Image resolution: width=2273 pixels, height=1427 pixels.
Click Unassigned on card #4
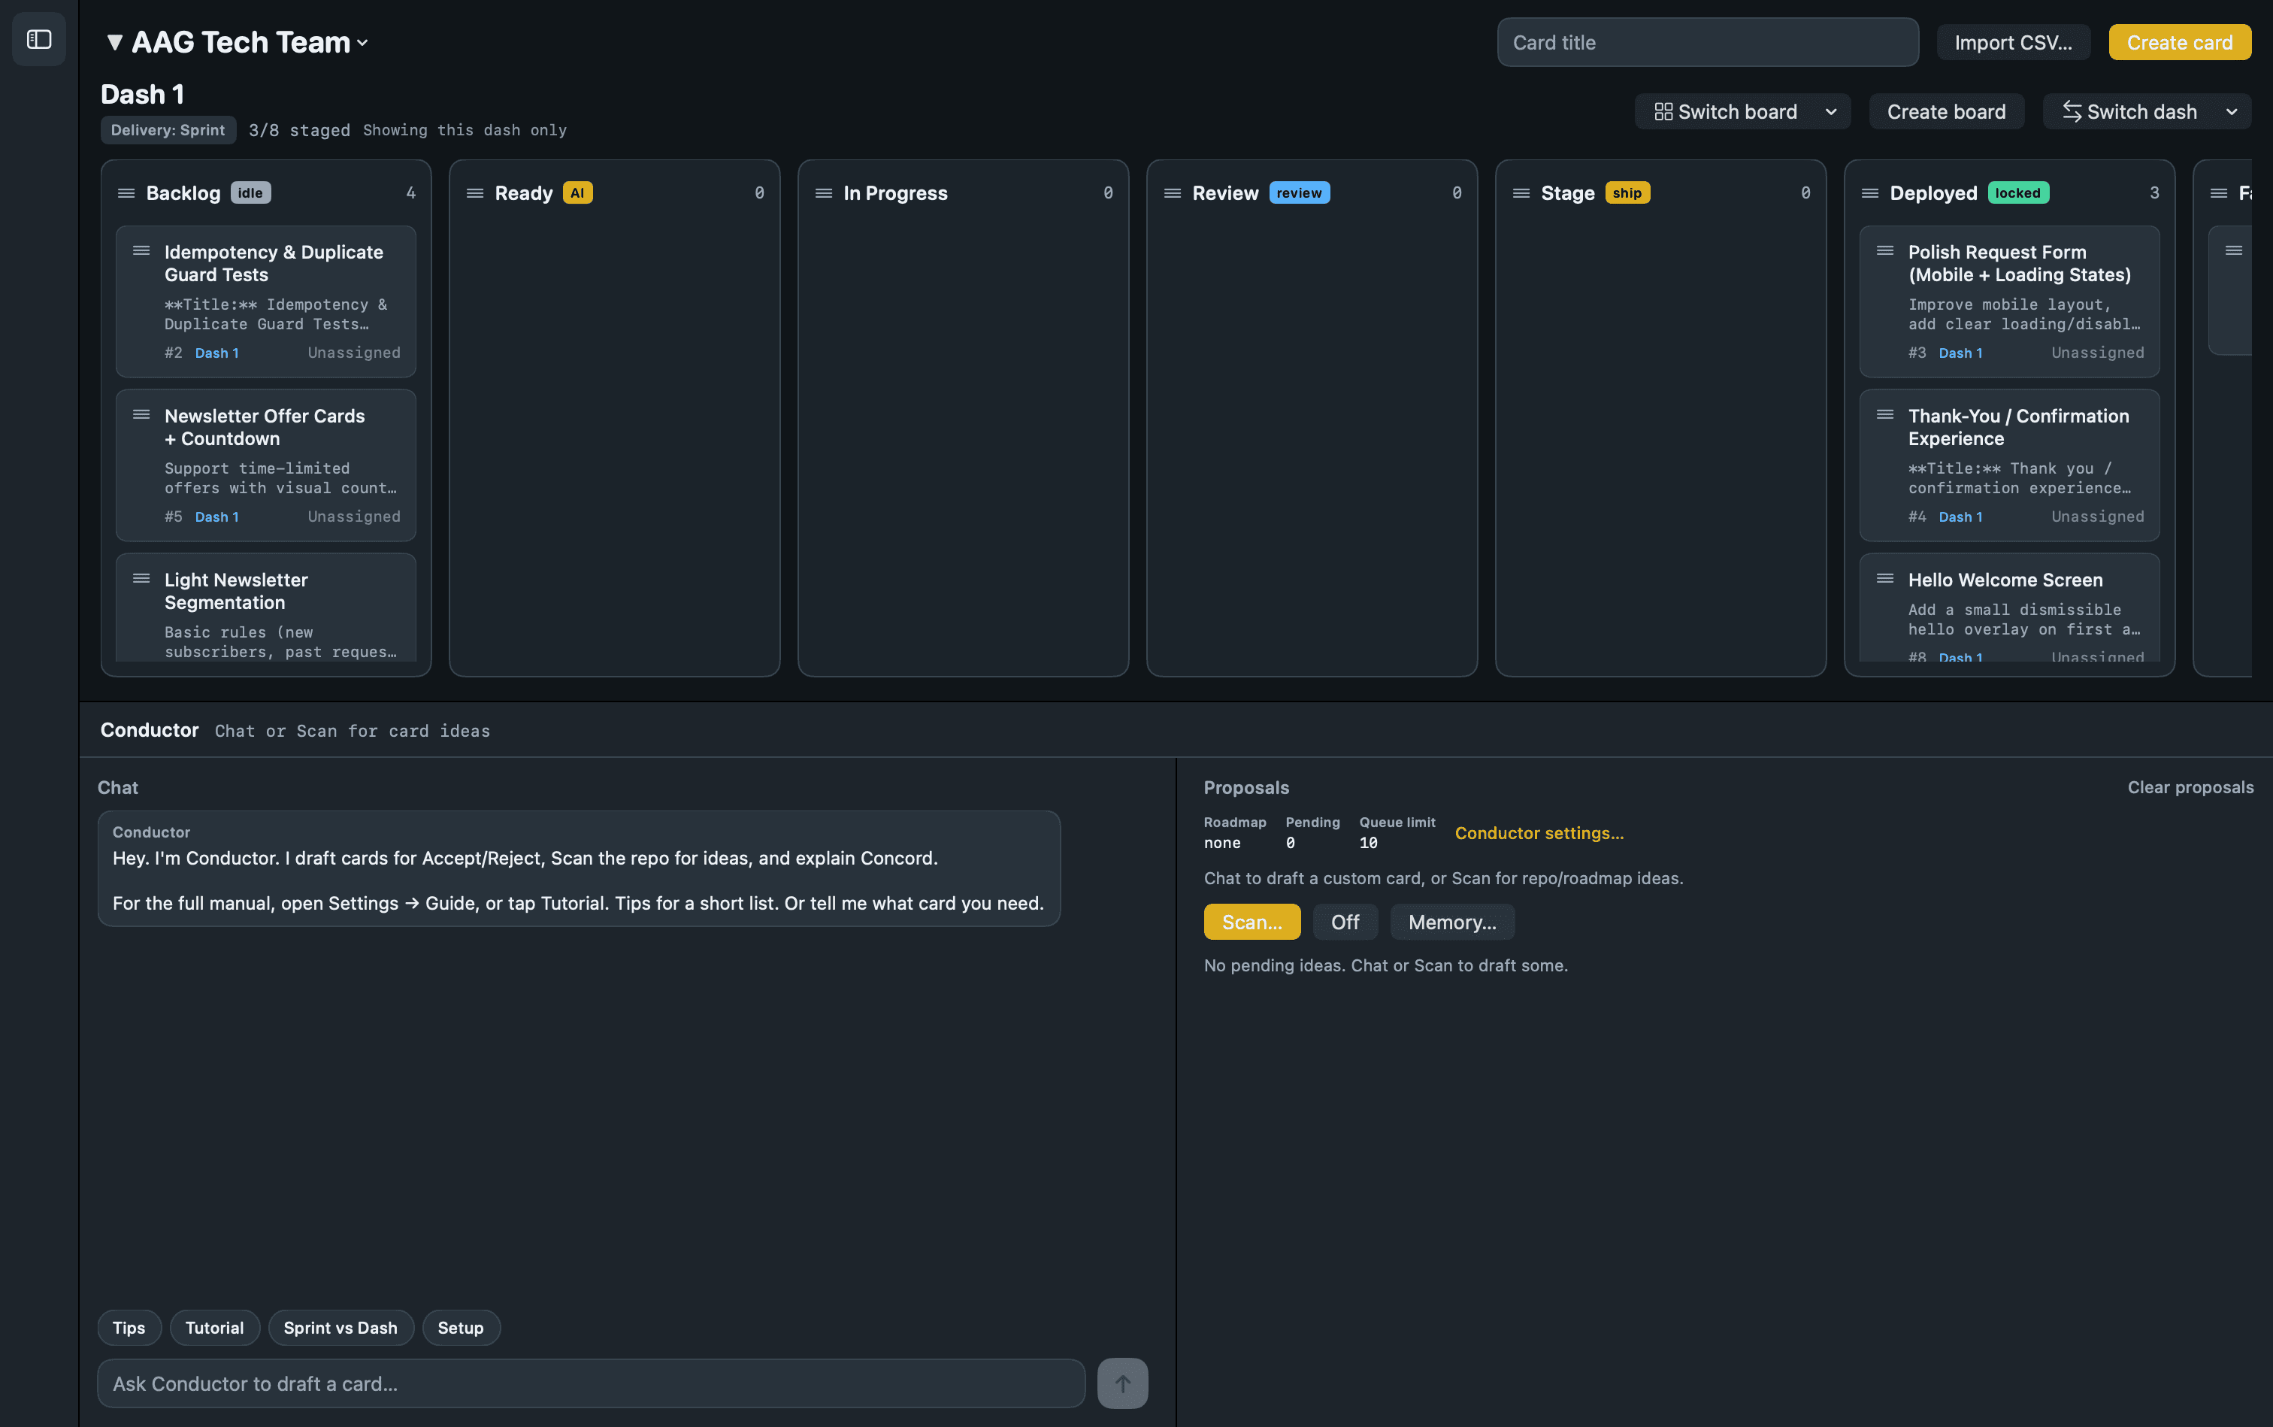tap(2098, 517)
